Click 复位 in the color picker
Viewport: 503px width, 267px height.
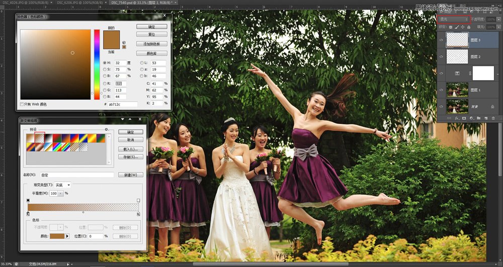pos(152,34)
